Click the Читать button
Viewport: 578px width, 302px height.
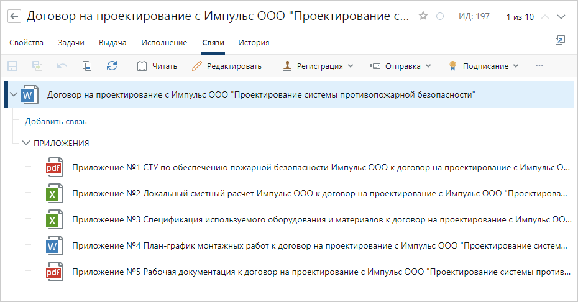157,66
